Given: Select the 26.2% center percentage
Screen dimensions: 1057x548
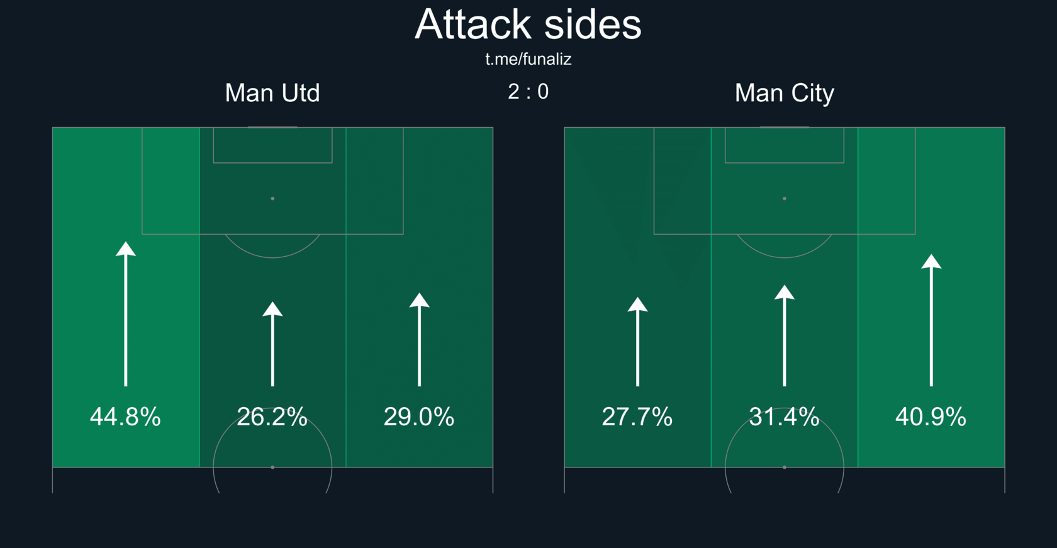Looking at the screenshot, I should point(272,417).
